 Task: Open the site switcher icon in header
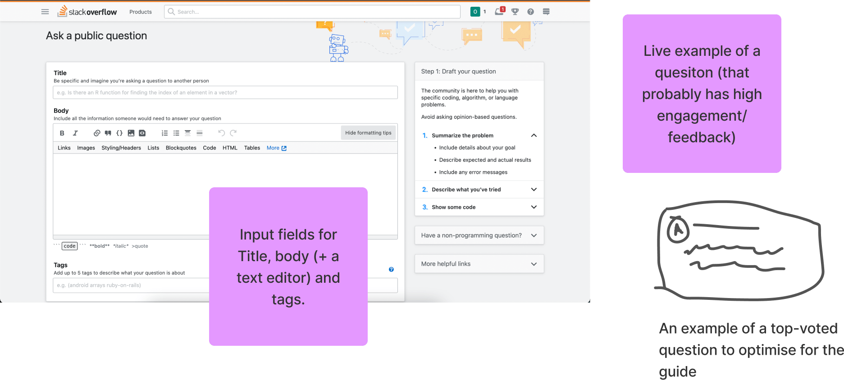click(x=546, y=12)
